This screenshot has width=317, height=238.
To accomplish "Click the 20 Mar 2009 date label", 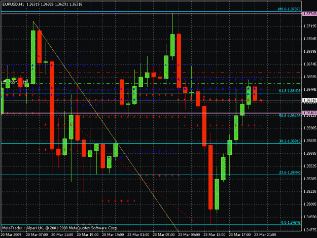I will (x=11, y=234).
